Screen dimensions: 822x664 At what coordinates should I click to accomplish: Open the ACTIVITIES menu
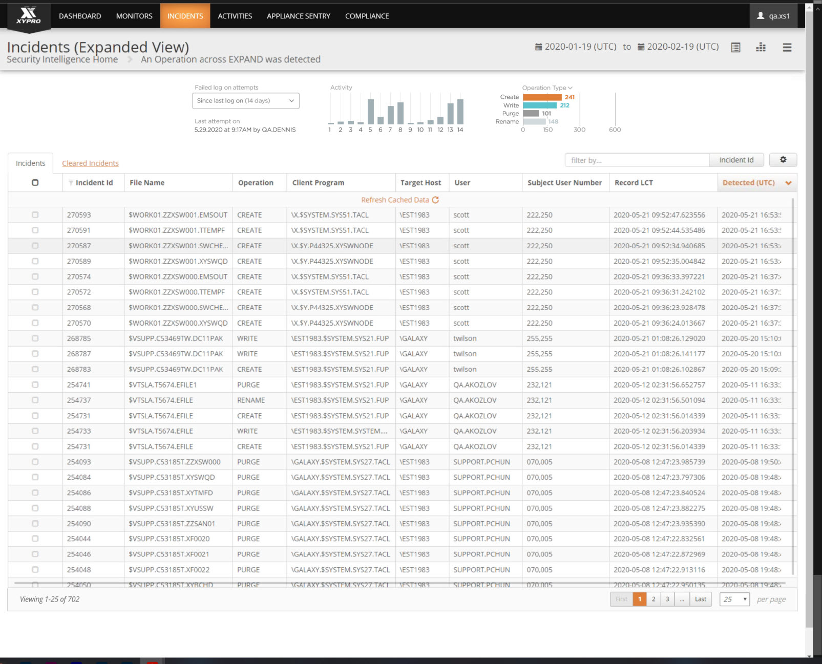click(x=235, y=16)
